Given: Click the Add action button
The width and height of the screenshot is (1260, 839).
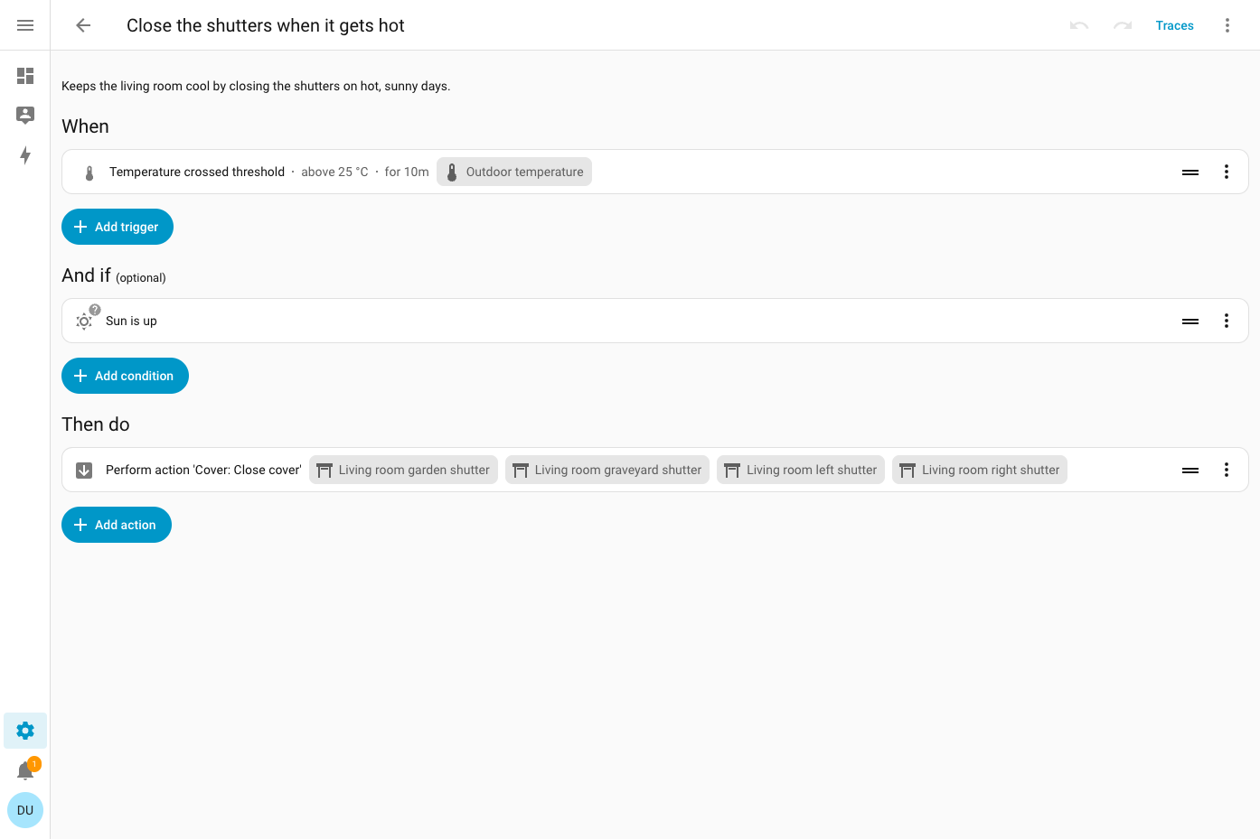Looking at the screenshot, I should click(x=117, y=525).
